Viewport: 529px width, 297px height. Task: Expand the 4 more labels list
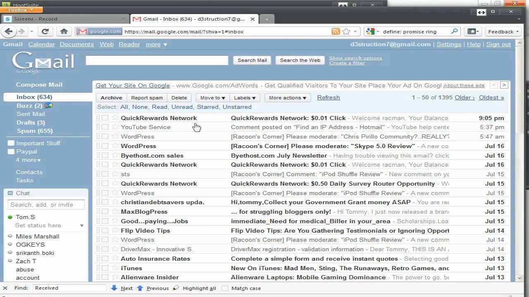pyautogui.click(x=29, y=160)
